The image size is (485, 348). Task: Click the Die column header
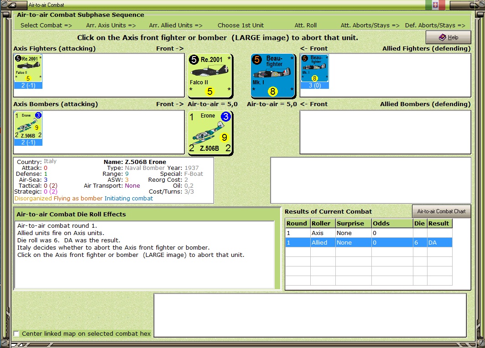pyautogui.click(x=420, y=223)
